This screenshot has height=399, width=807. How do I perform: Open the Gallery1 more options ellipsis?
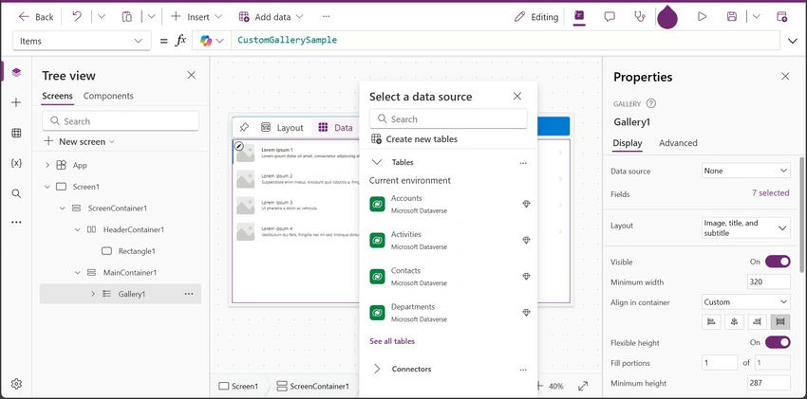tap(189, 294)
